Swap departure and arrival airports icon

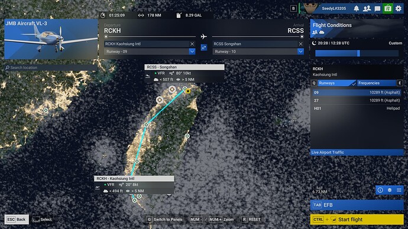click(x=204, y=48)
